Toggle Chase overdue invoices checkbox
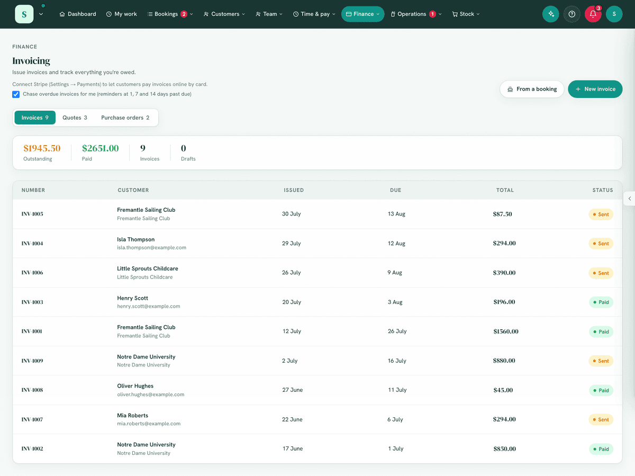The height and width of the screenshot is (476, 635). 16,94
